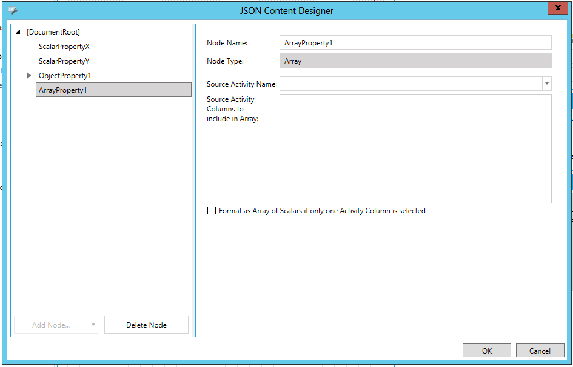Click the Node Type field showing Array

[x=415, y=61]
